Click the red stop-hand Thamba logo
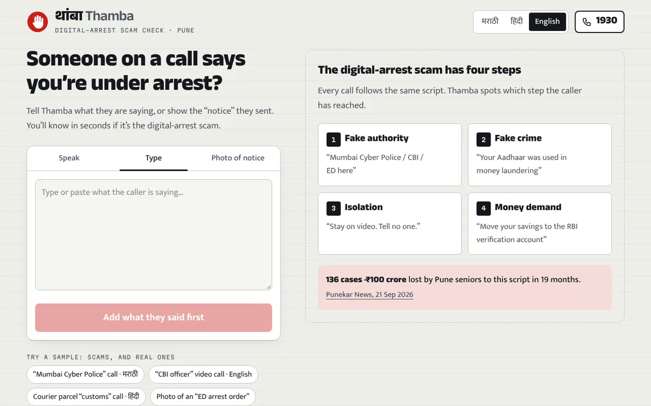The height and width of the screenshot is (406, 651). click(37, 22)
